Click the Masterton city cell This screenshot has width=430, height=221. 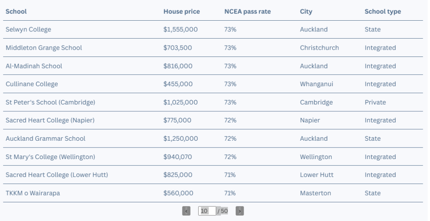[x=315, y=193]
